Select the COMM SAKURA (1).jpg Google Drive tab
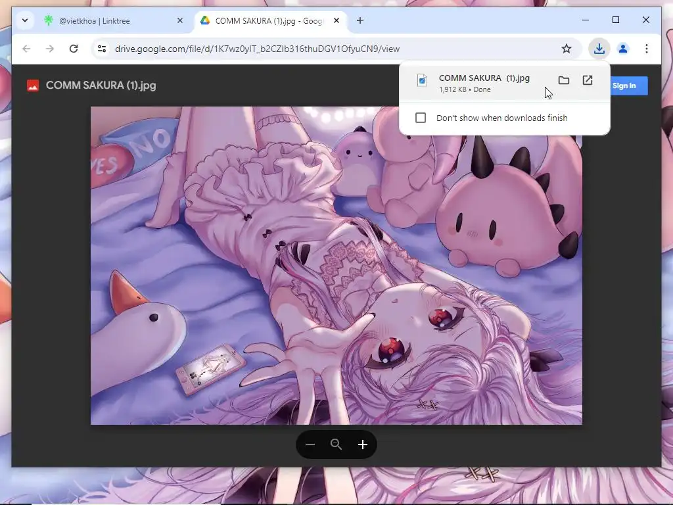This screenshot has height=505, width=673. 270,20
